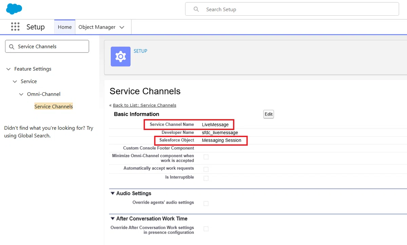Select Service Channels in the sidebar tree
The width and height of the screenshot is (407, 245).
(x=54, y=107)
